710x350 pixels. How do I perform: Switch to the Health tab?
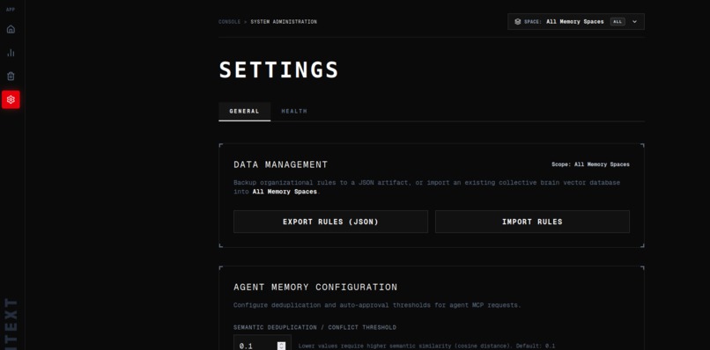tap(294, 111)
